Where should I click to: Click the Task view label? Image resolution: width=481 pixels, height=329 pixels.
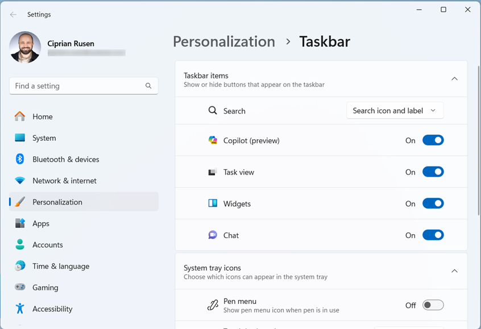tap(239, 172)
